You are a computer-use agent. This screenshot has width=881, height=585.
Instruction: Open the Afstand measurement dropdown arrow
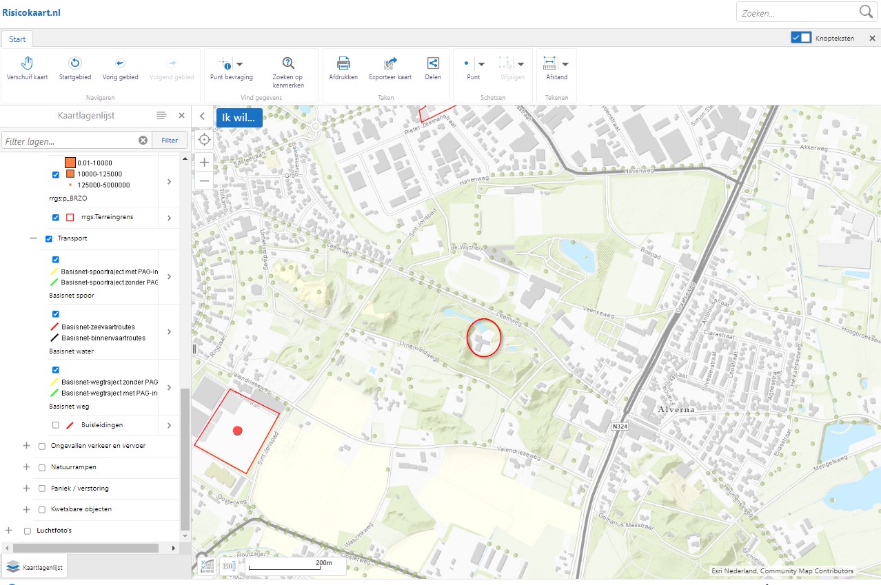point(565,63)
